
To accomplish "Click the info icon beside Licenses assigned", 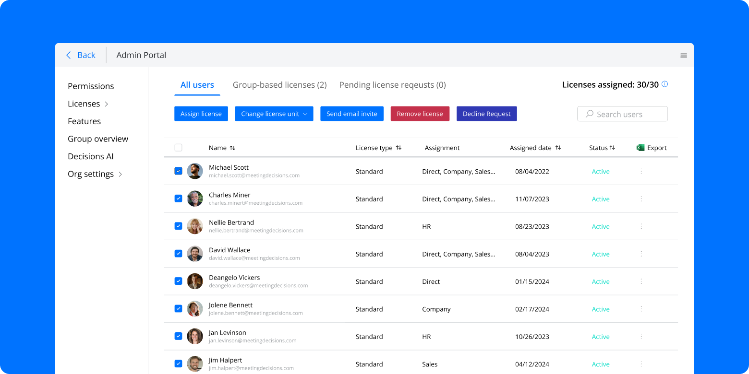I will click(664, 84).
